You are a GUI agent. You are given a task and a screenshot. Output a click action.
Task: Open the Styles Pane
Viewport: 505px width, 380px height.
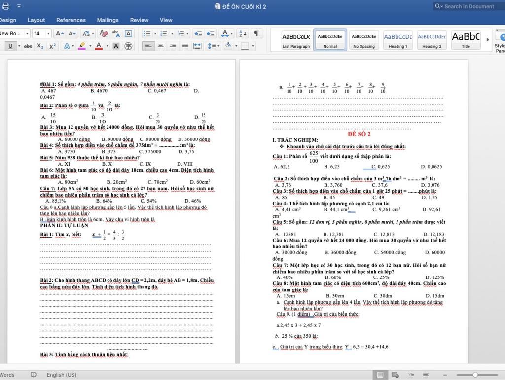point(500,41)
